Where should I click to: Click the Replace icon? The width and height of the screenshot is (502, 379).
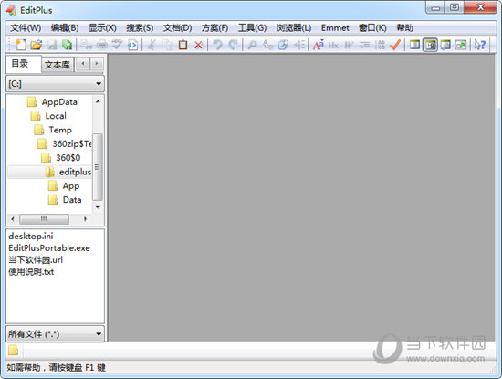(267, 45)
